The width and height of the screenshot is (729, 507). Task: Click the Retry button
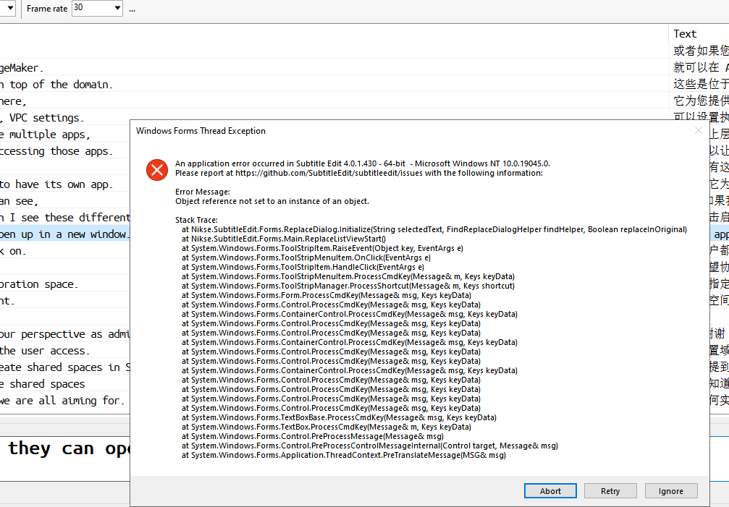tap(610, 490)
